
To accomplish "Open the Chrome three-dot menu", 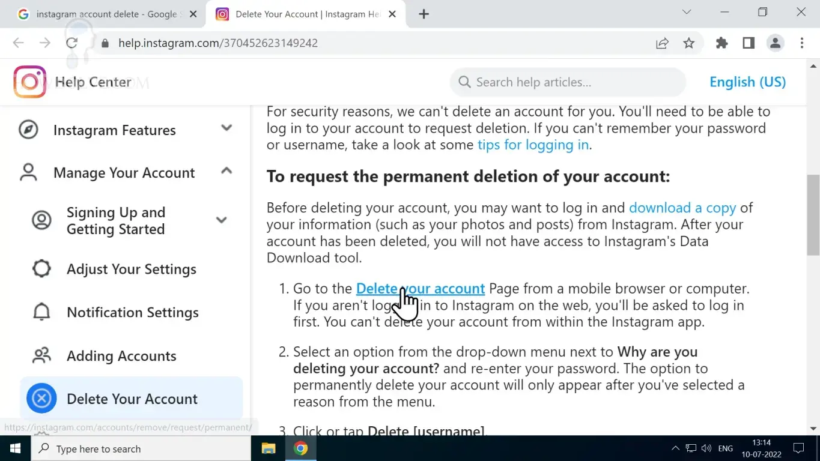I will 802,43.
